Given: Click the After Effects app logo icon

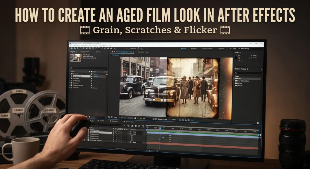Looking at the screenshot, I should click(x=70, y=44).
